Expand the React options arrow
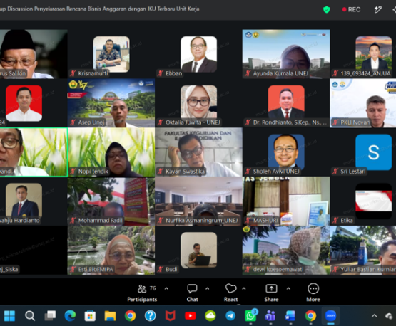This screenshot has width=396, height=326. [x=244, y=289]
